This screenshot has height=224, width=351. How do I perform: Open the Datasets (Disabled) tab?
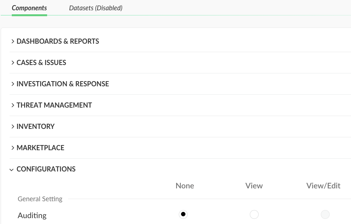(96, 8)
